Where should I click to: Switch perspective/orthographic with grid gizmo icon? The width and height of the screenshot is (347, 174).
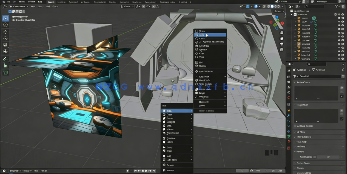pos(282,49)
